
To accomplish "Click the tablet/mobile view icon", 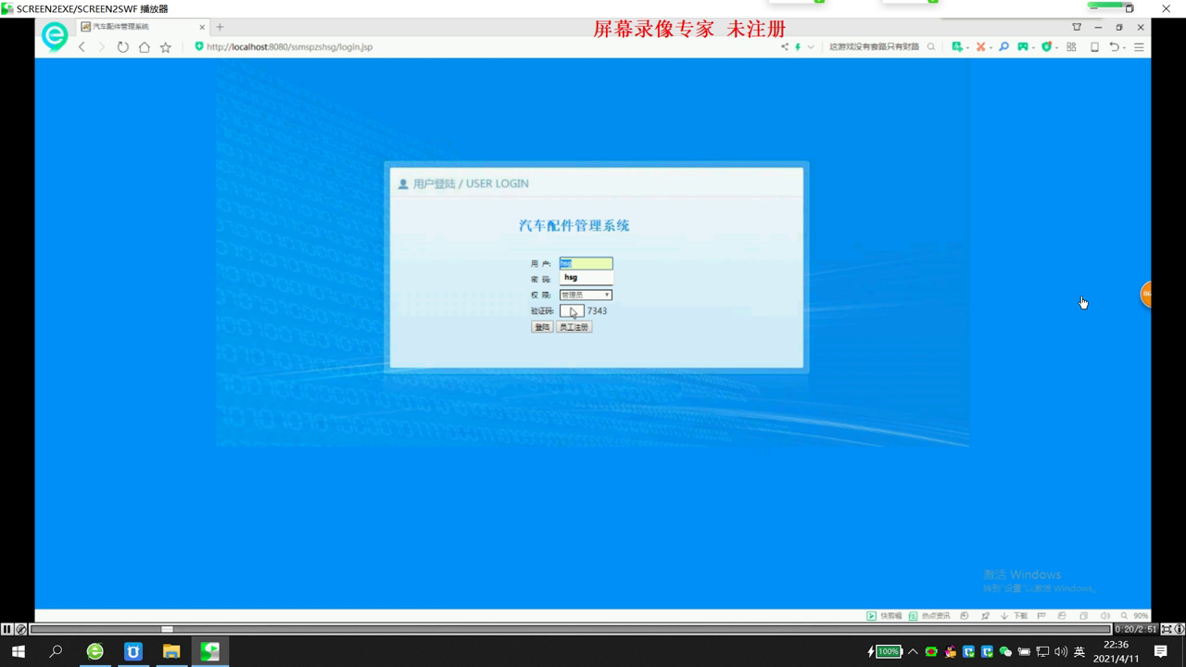I will (1094, 46).
